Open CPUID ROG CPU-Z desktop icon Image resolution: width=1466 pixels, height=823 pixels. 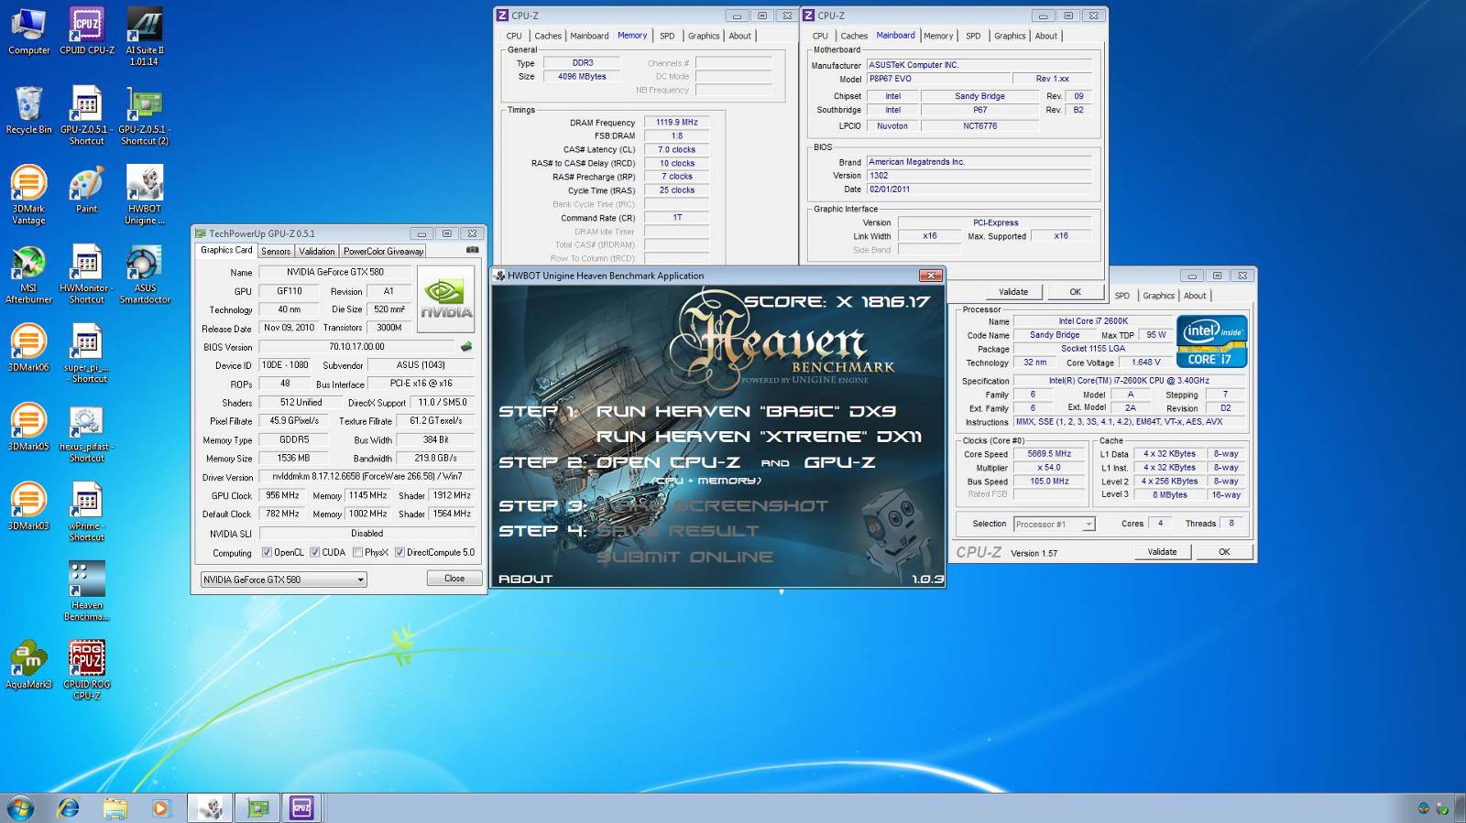(87, 671)
